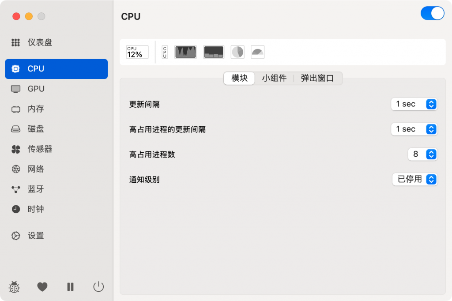The height and width of the screenshot is (301, 452).
Task: Disable the CPU module with the top toggle
Action: click(x=432, y=13)
